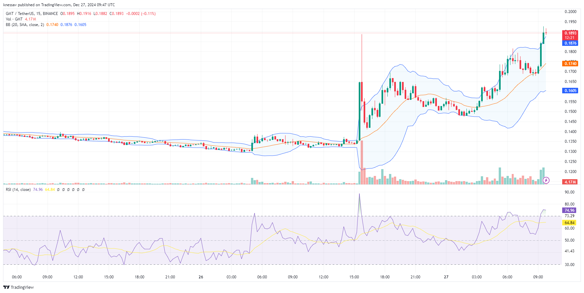
Task: Click the 0.1876 value in BB legend
Action: [66, 25]
